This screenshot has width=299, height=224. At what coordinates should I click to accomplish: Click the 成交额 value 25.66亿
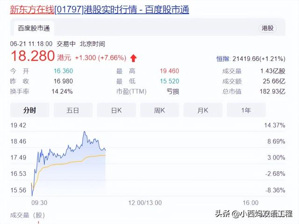274,81
